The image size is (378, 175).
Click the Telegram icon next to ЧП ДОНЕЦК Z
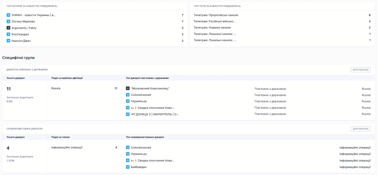point(128,114)
